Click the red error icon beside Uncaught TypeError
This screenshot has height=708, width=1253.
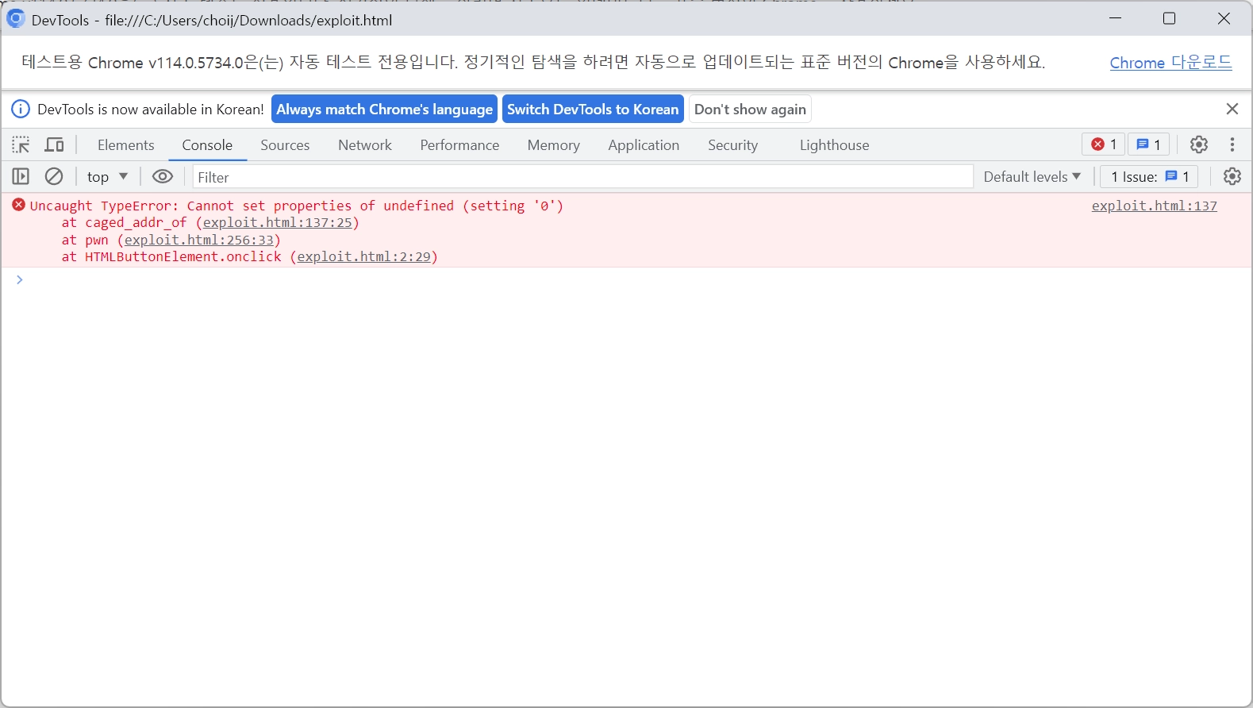click(19, 206)
